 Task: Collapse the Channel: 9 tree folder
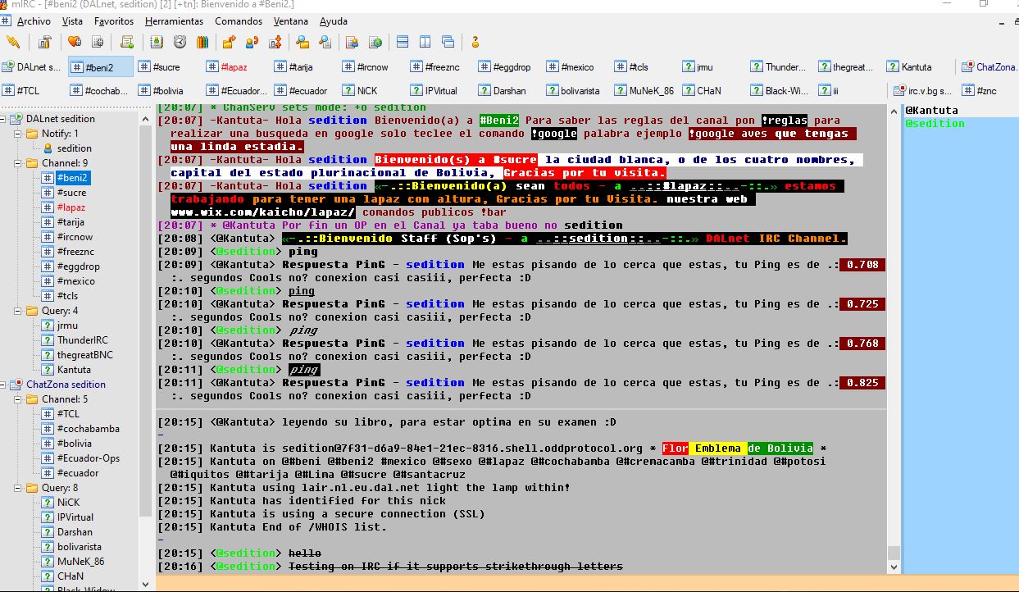(x=20, y=163)
